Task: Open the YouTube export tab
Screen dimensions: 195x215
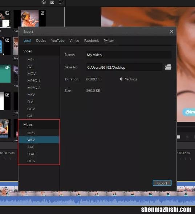Action: tap(58, 41)
